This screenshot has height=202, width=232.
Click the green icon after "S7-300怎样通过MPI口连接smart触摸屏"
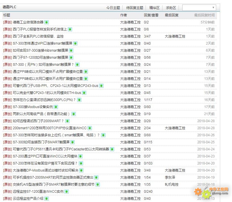[75, 43]
